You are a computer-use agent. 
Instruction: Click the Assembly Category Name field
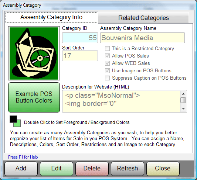coord(142,38)
